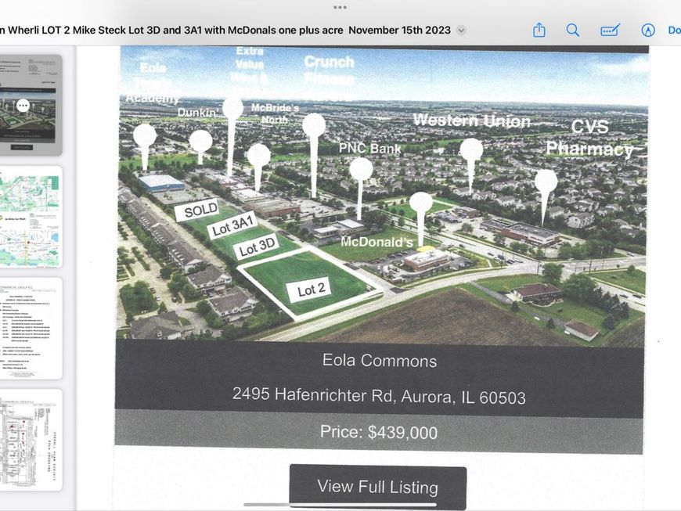The image size is (681, 511).
Task: Tap the document title in the header
Action: [227, 30]
